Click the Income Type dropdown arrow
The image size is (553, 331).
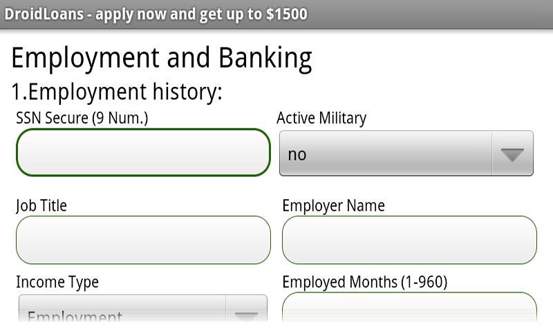click(246, 314)
